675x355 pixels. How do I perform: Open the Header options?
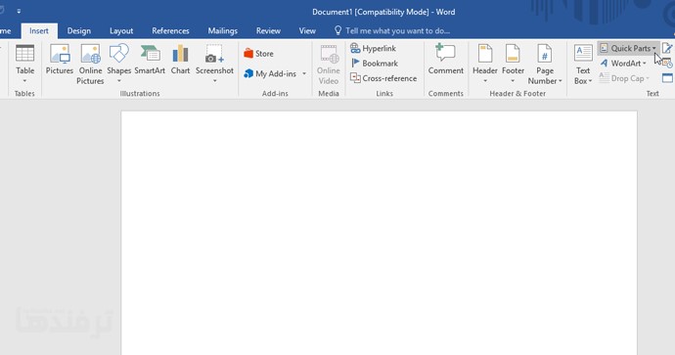coord(484,64)
